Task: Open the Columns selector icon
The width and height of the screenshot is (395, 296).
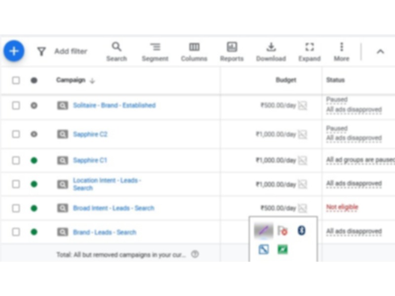Action: (194, 47)
